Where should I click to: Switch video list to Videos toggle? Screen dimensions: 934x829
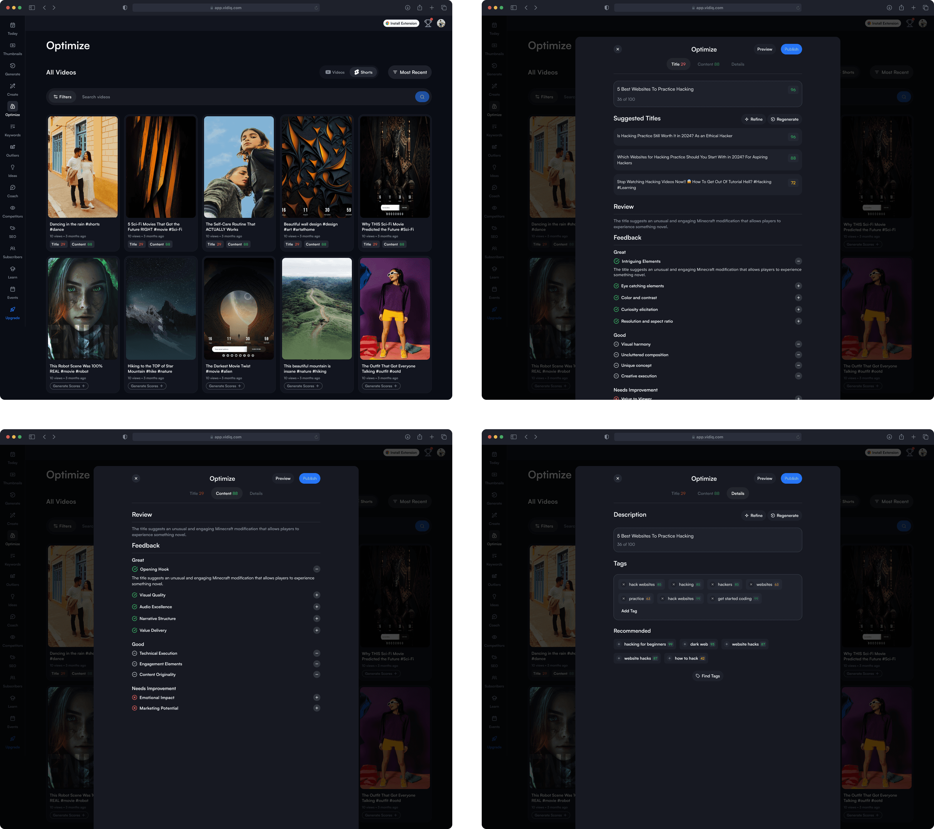[x=335, y=72]
